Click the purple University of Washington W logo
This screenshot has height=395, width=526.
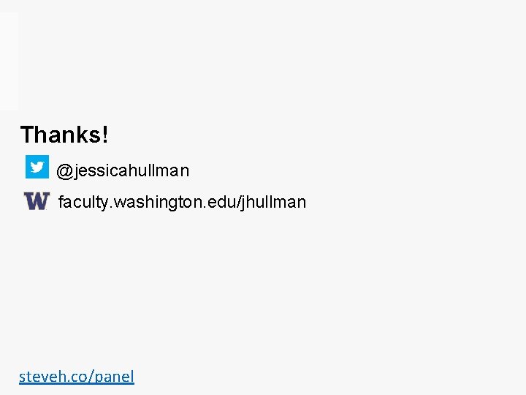(37, 201)
